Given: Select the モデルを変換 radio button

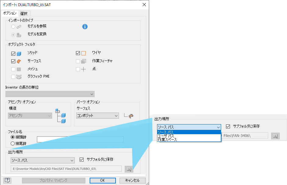Looking at the screenshot, I should pos(13,35).
